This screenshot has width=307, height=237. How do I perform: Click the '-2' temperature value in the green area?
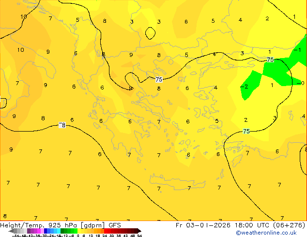pos(244,87)
